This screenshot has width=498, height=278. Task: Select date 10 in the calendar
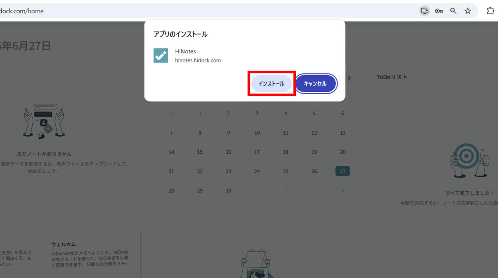coord(257,133)
